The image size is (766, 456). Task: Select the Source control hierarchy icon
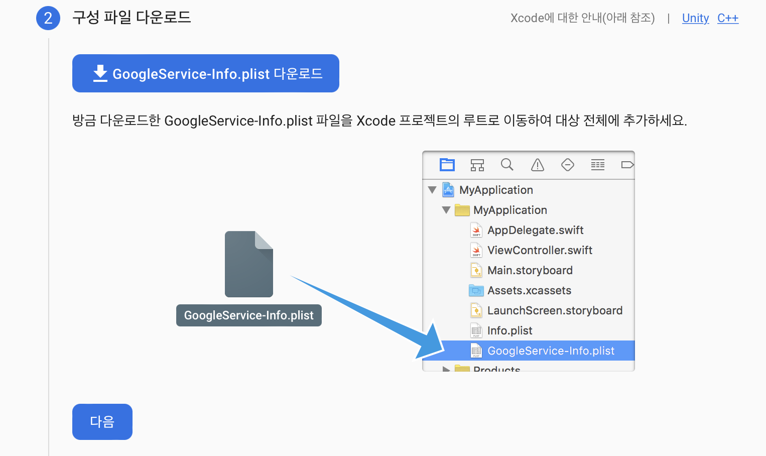coord(477,165)
